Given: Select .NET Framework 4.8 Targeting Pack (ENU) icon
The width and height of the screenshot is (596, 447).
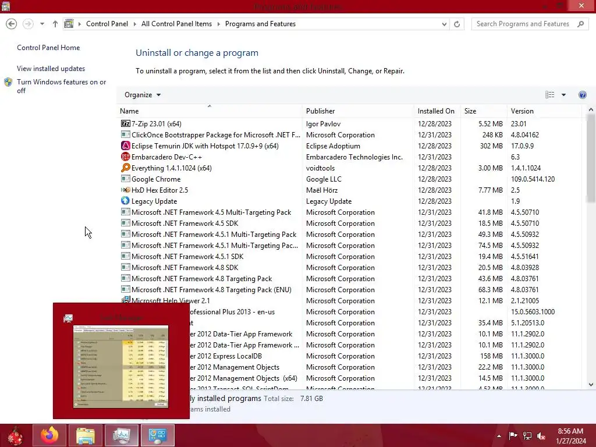Looking at the screenshot, I should 126,289.
